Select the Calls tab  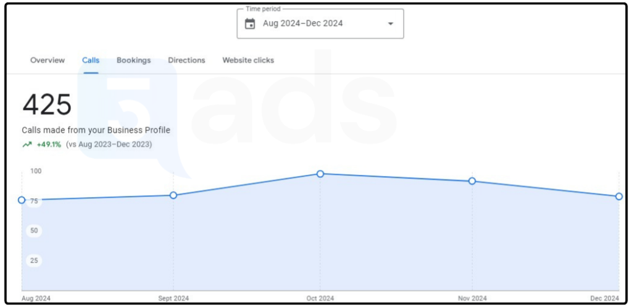point(91,60)
